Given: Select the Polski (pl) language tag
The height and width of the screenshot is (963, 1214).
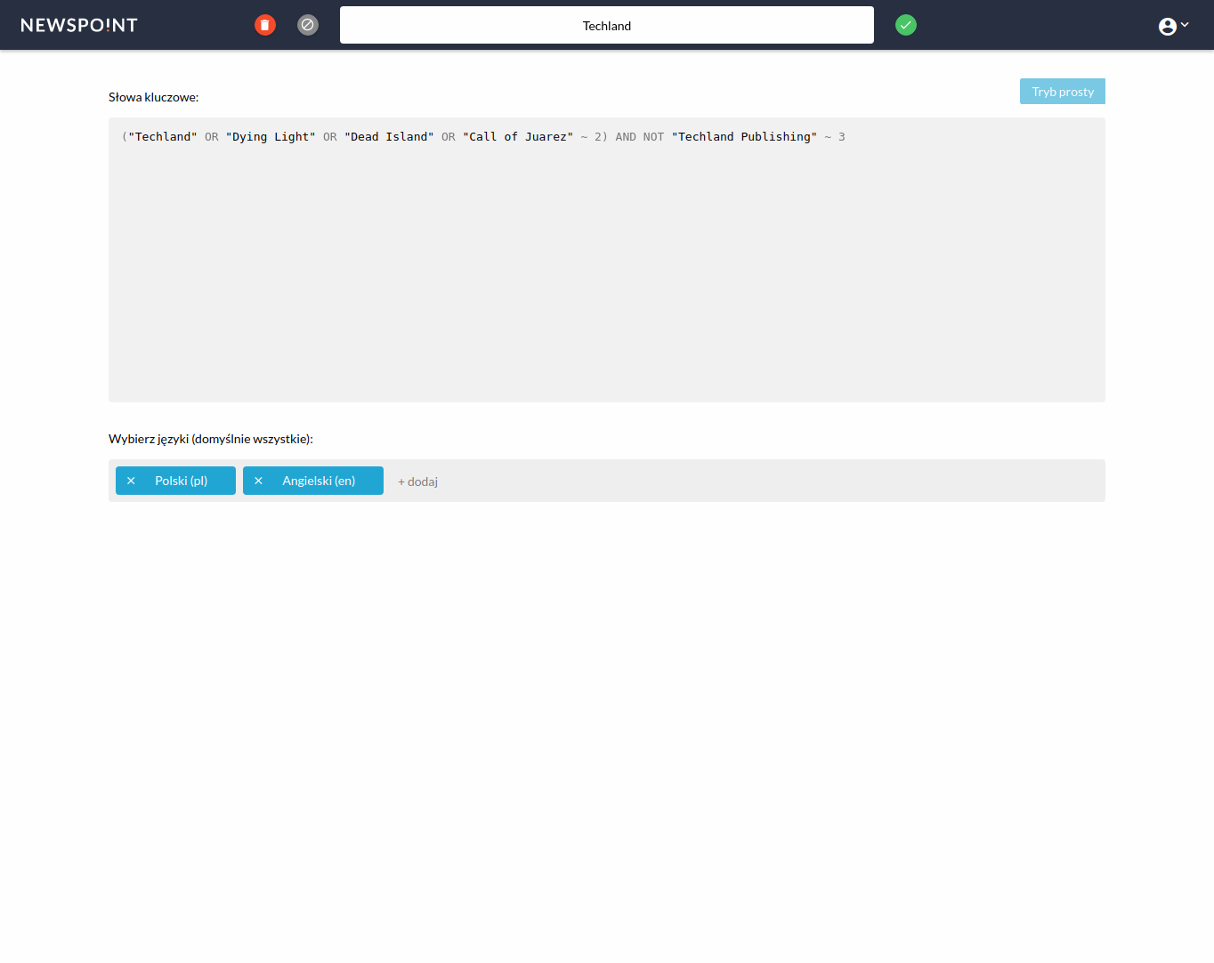Looking at the screenshot, I should pos(182,481).
